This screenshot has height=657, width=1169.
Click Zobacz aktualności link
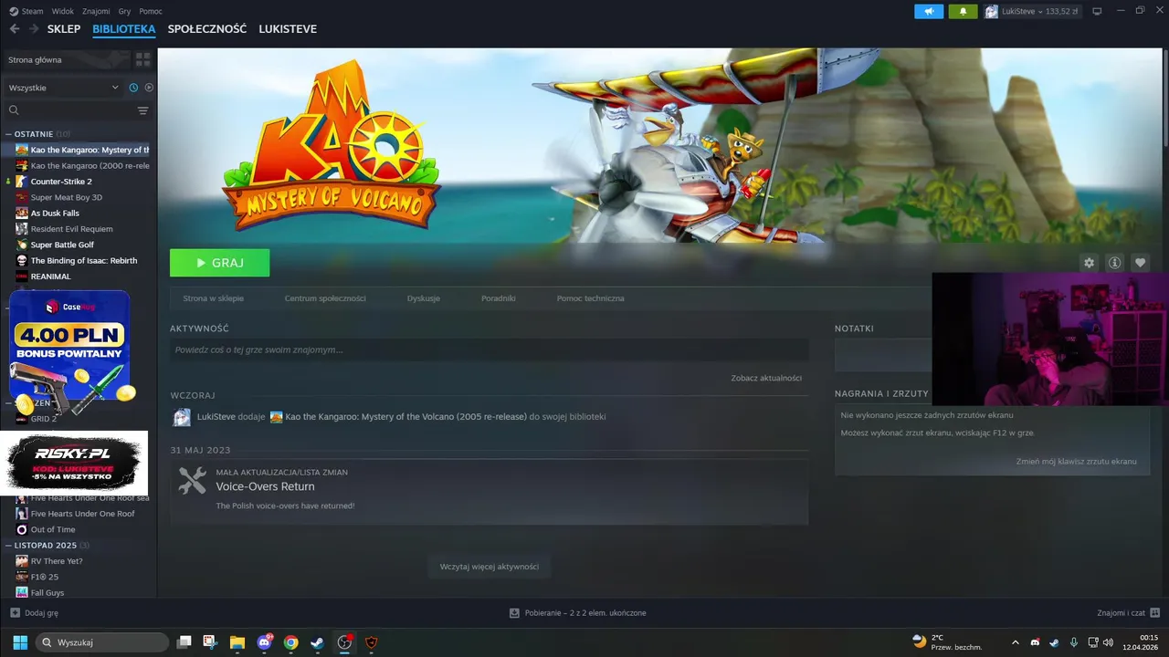point(766,378)
